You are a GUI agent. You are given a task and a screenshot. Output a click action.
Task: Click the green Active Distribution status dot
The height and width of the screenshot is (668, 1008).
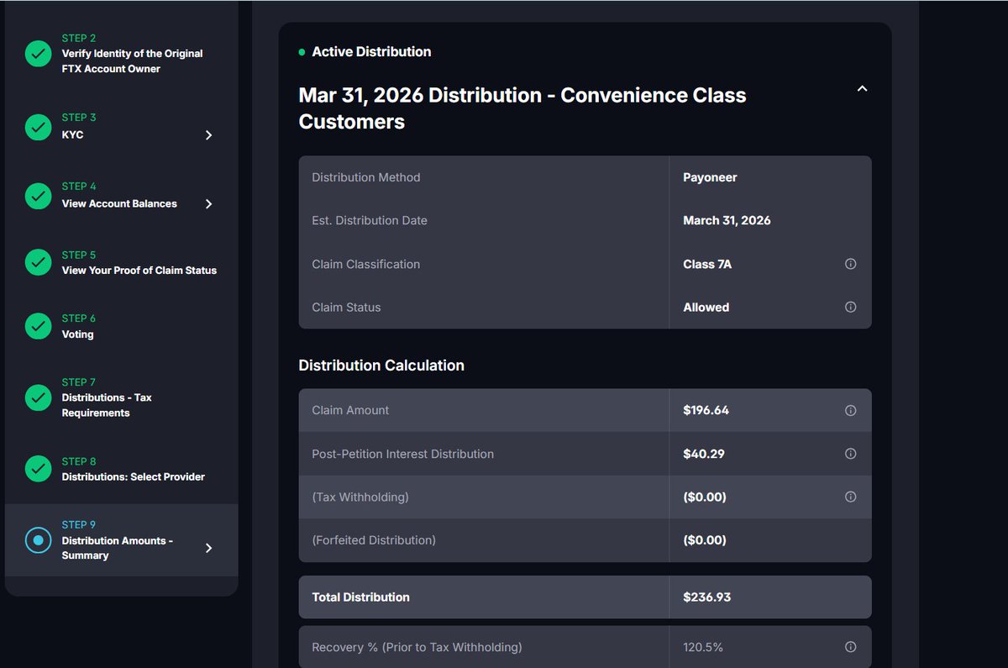pyautogui.click(x=302, y=52)
